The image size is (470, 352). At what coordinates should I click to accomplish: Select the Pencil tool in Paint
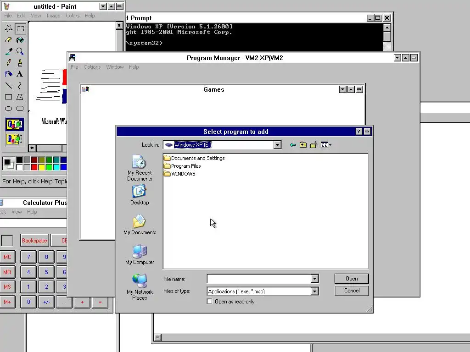(x=8, y=62)
